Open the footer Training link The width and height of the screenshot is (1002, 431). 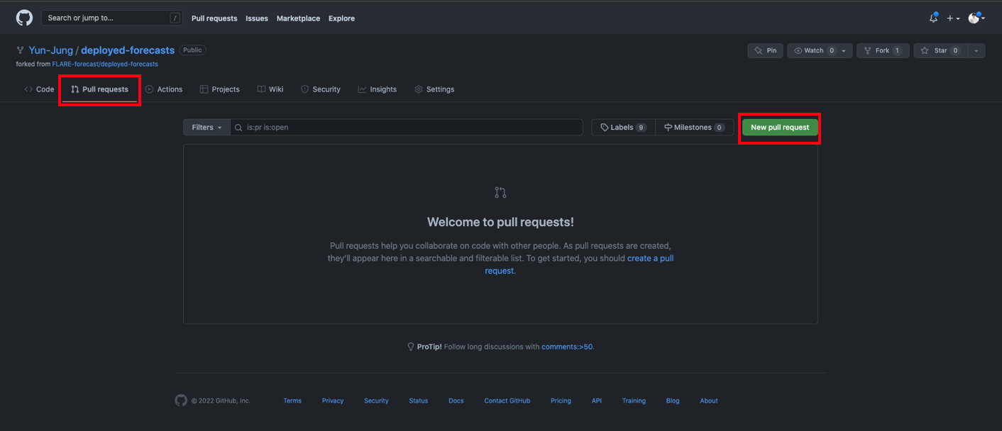[x=634, y=401]
